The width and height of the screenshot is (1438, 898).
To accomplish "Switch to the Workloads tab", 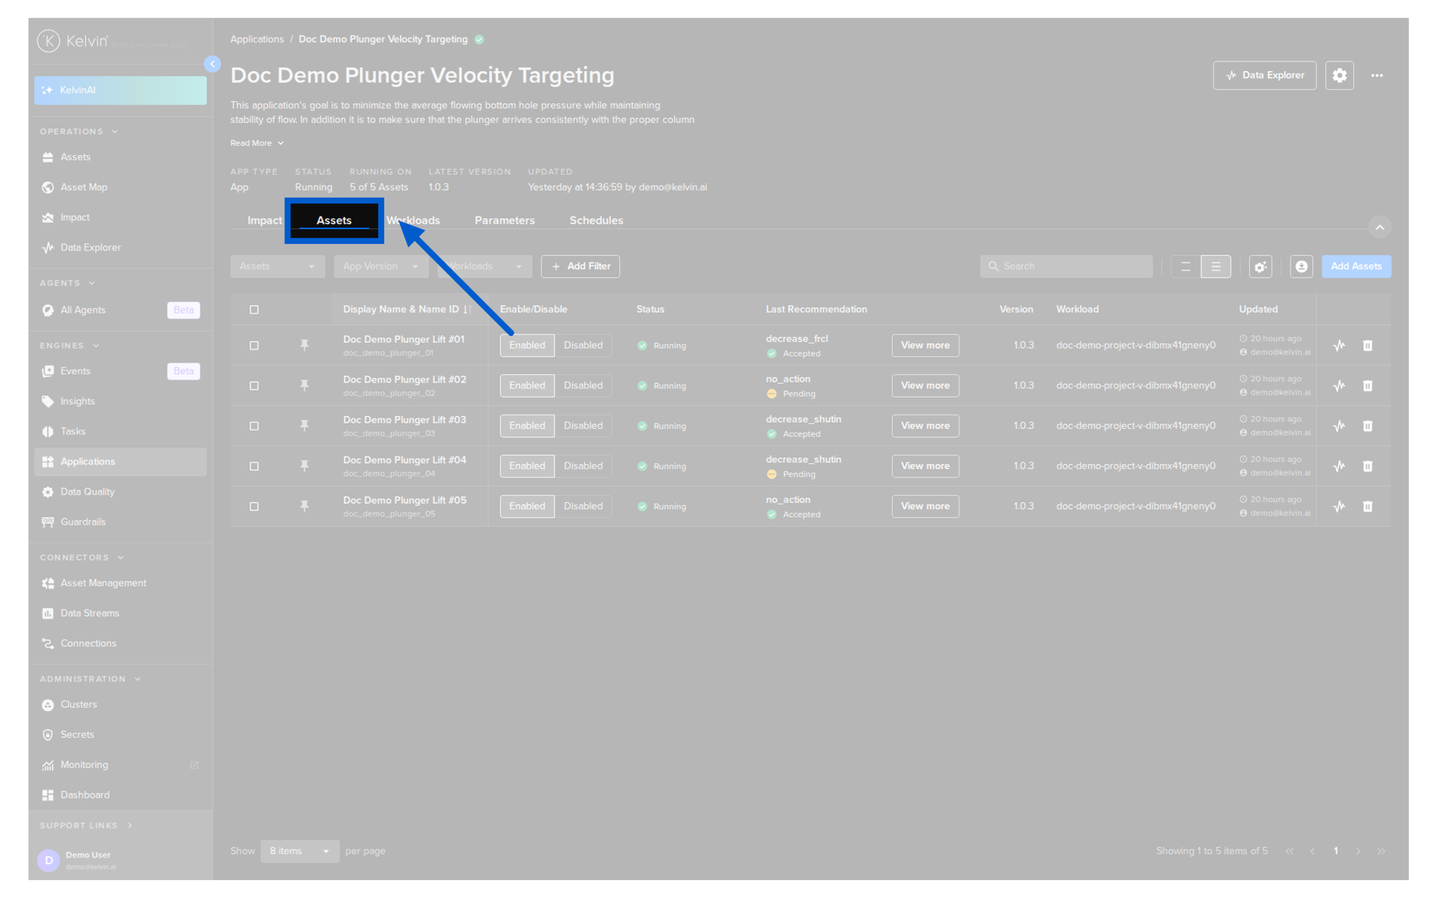I will [x=413, y=221].
